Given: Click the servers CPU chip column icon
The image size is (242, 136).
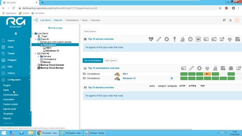Looking at the screenshot, I should click(167, 39).
